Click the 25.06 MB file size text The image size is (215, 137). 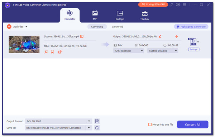pos(81,46)
